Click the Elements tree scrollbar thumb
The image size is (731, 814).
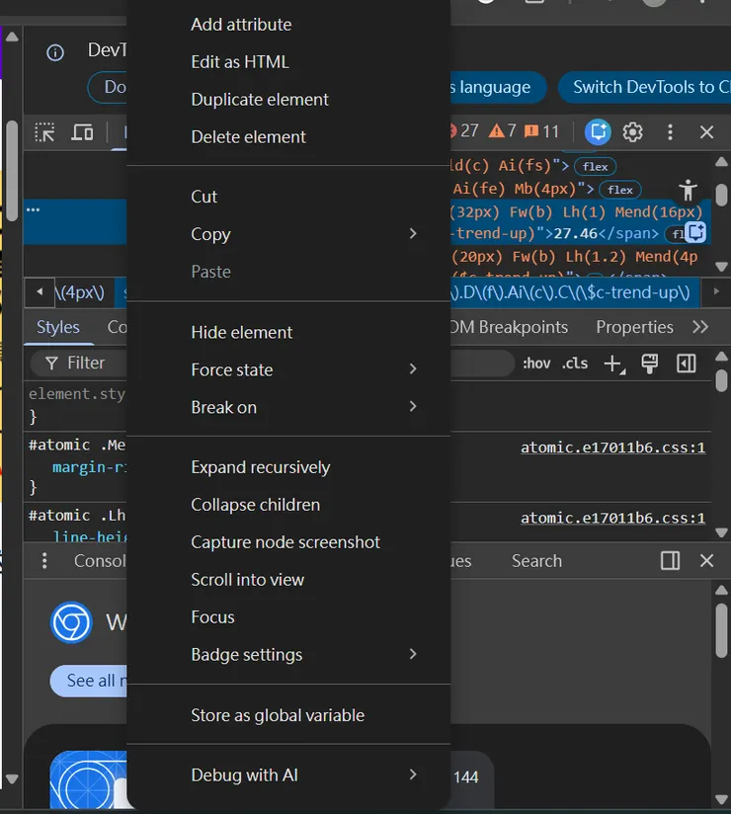click(x=721, y=196)
